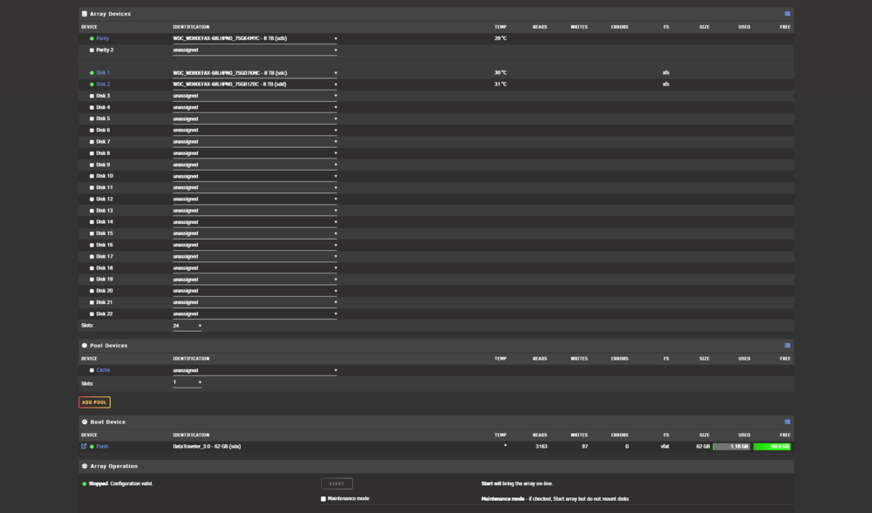
Task: Click the green Stopped array status dot
Action: (85, 483)
